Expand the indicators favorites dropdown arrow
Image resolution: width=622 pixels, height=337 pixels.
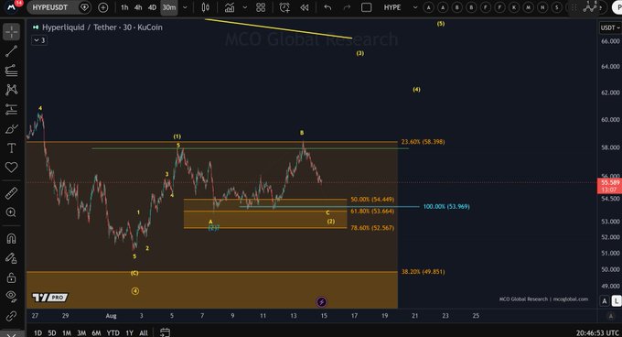pyautogui.click(x=245, y=7)
